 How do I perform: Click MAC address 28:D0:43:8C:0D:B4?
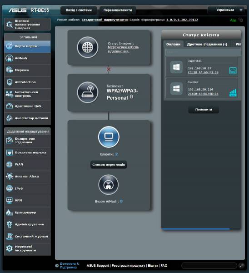point(203,94)
